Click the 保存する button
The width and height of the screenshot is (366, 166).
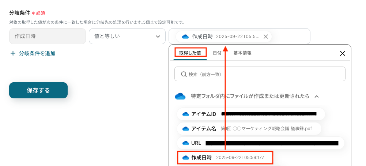38,90
